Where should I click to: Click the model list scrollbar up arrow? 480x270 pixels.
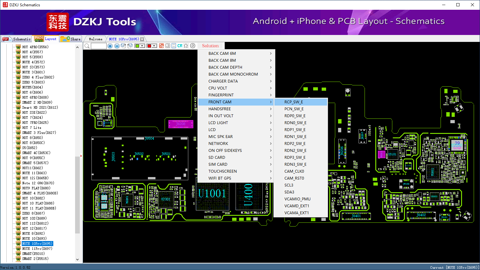[78, 47]
